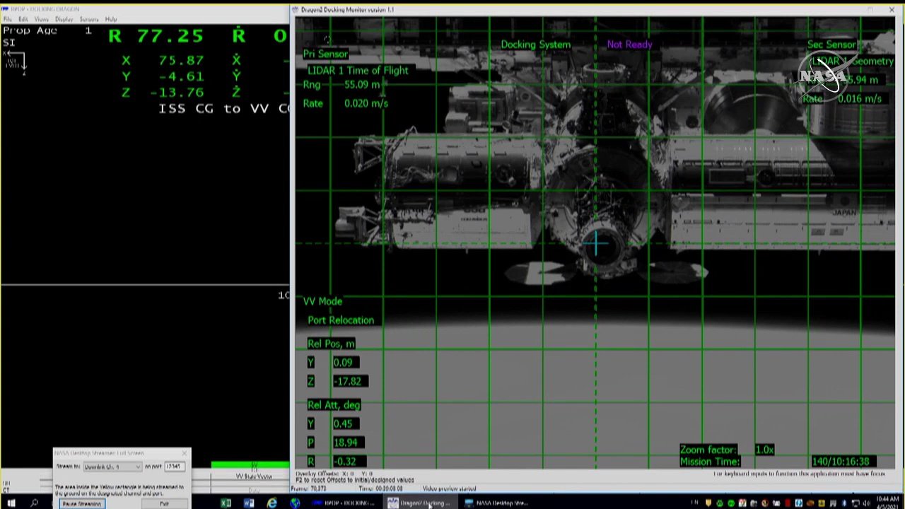The height and width of the screenshot is (509, 905).
Task: Click the Exit button in streamer dialog
Action: pos(164,504)
